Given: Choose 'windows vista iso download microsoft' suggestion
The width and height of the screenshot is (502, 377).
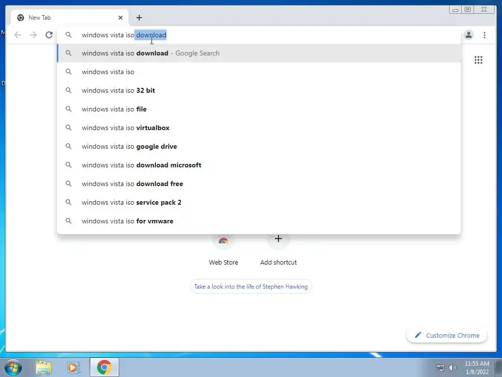Looking at the screenshot, I should click(x=259, y=165).
